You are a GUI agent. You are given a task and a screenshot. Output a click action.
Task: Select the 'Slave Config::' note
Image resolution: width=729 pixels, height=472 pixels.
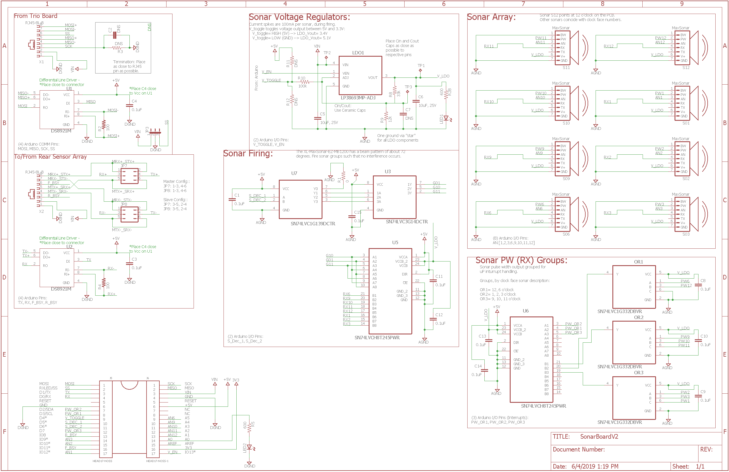click(176, 200)
